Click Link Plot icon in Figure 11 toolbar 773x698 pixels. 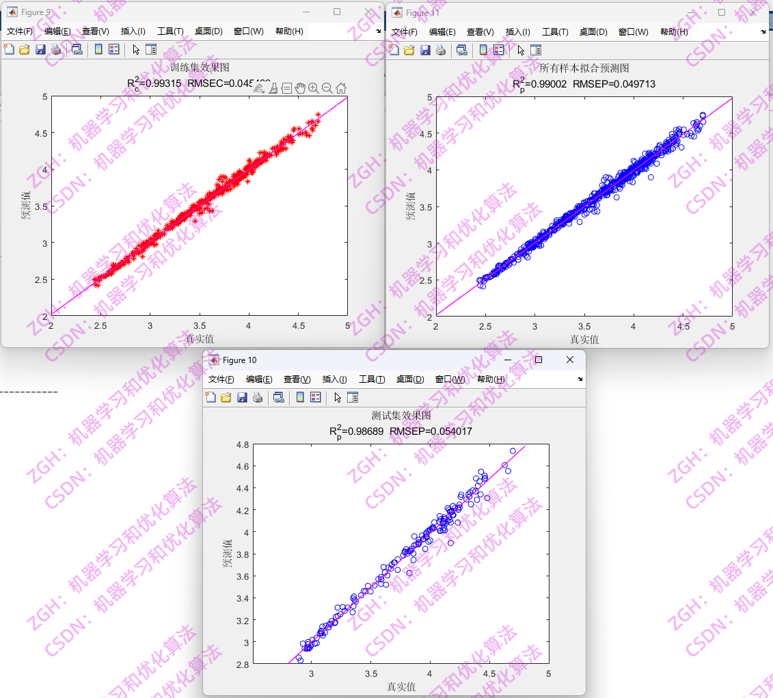[462, 50]
